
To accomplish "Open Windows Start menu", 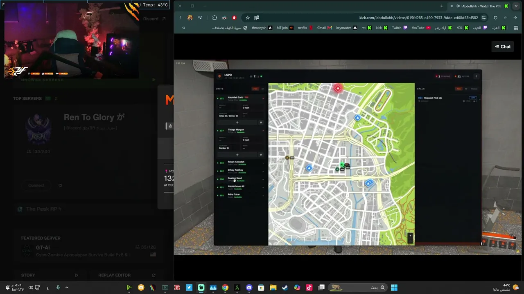I will (x=394, y=287).
